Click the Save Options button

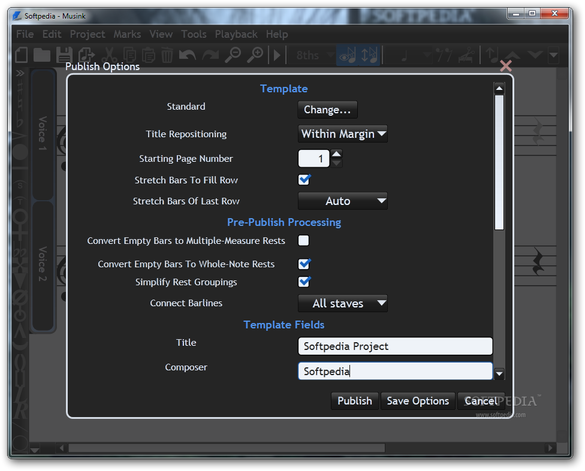(x=418, y=401)
